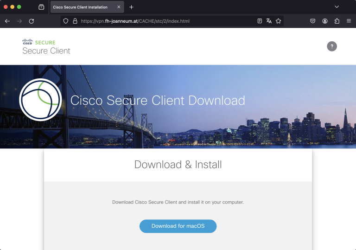Click the help question mark icon
The image size is (356, 250).
[x=332, y=46]
